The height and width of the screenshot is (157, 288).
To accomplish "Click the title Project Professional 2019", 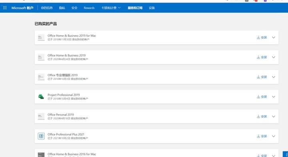I will (x=64, y=95).
